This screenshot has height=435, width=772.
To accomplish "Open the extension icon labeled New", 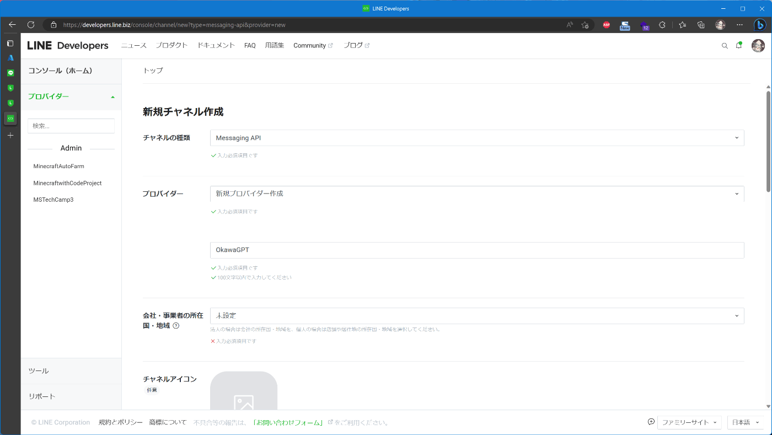I will [x=625, y=25].
